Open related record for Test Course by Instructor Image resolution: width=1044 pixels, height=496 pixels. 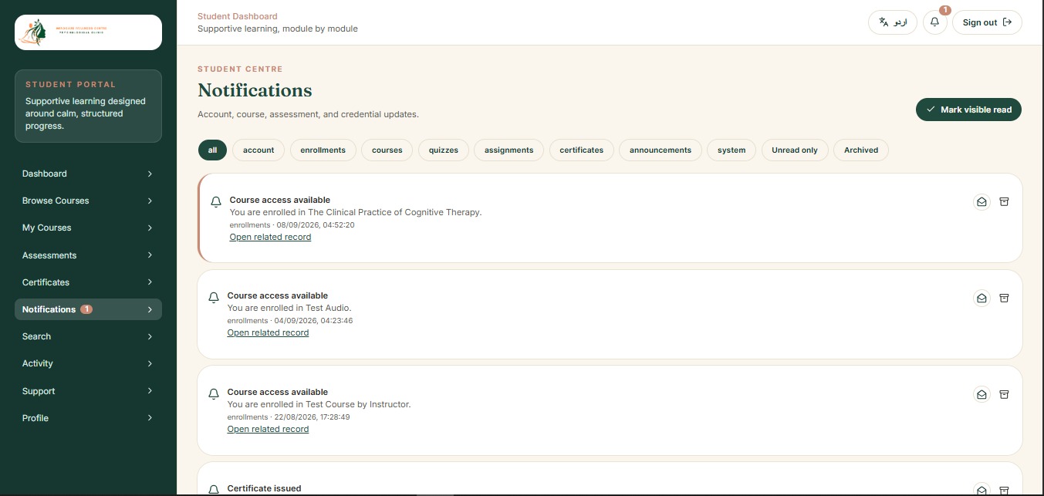point(268,429)
